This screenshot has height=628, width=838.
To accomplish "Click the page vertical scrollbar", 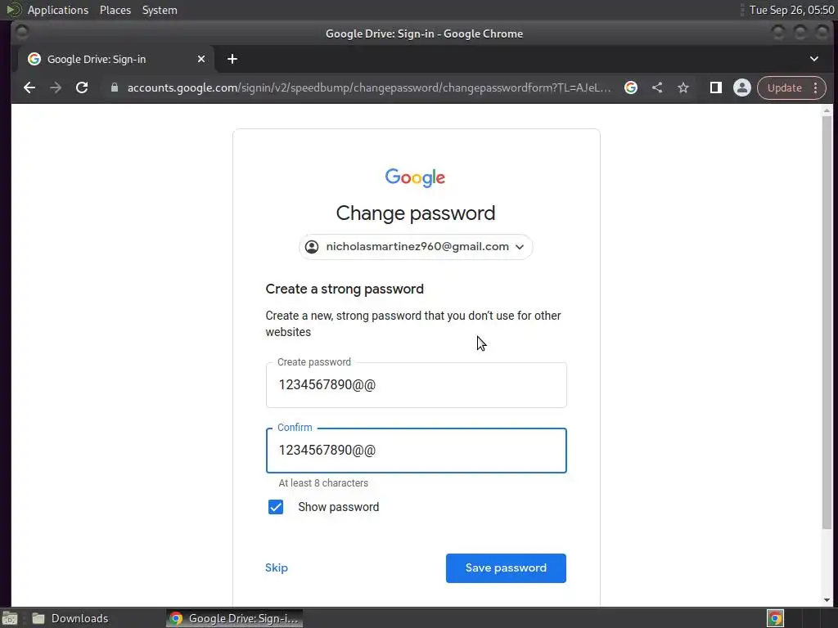I will click(x=827, y=322).
